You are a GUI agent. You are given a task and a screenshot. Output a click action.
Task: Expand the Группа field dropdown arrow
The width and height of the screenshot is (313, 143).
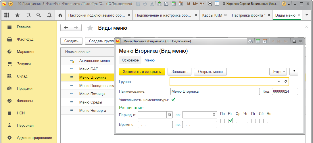tap(279, 82)
